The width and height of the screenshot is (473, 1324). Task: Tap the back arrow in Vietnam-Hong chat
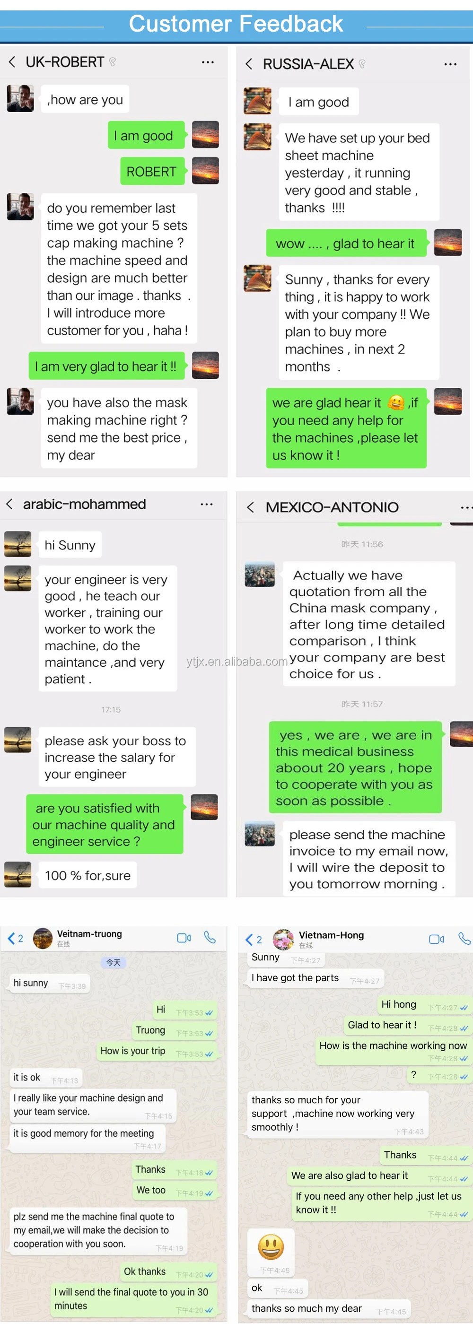click(249, 940)
